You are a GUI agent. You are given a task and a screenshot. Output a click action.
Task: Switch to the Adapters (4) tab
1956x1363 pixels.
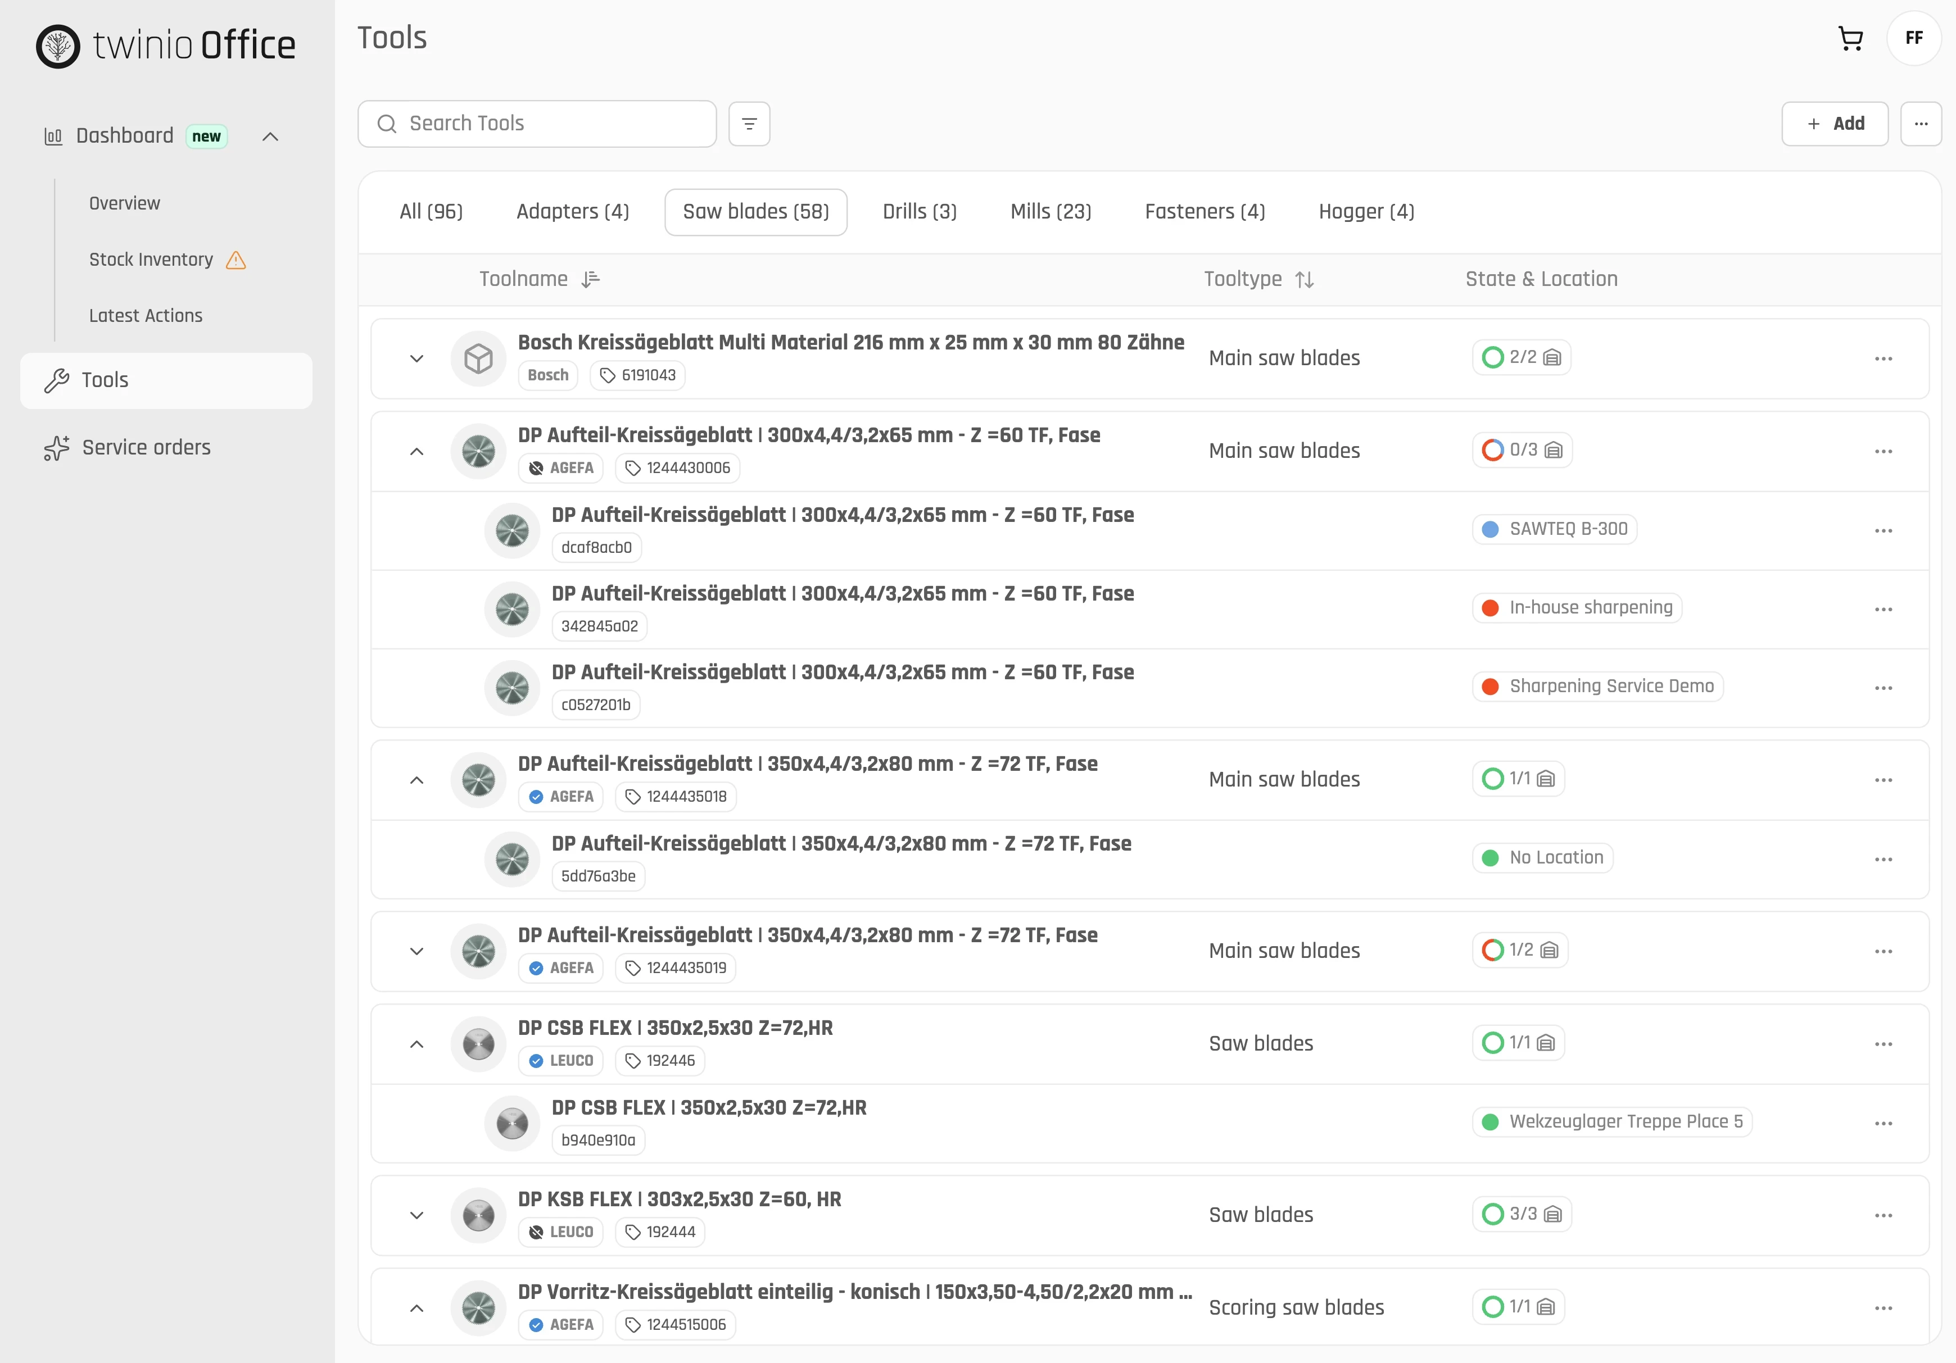(573, 212)
